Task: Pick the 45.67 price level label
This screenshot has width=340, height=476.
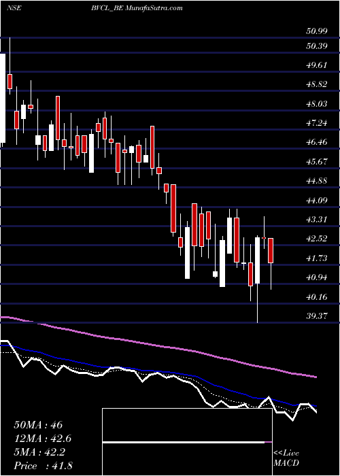Action: pyautogui.click(x=317, y=162)
